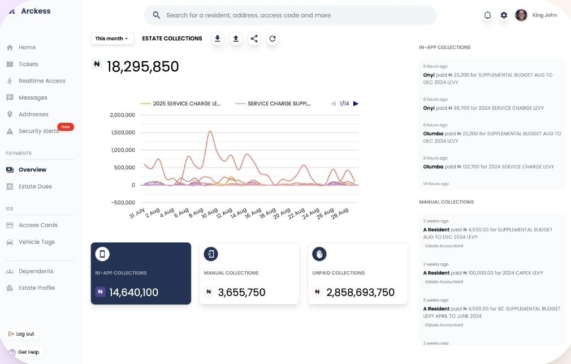Image resolution: width=571 pixels, height=364 pixels.
Task: Select the Unpaid Collections card
Action: 357,273
